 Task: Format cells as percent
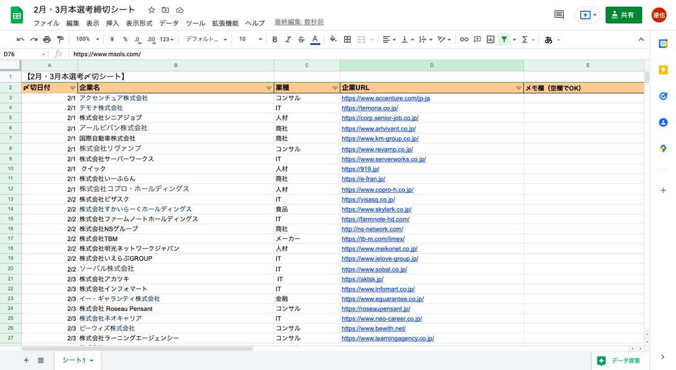(x=125, y=39)
